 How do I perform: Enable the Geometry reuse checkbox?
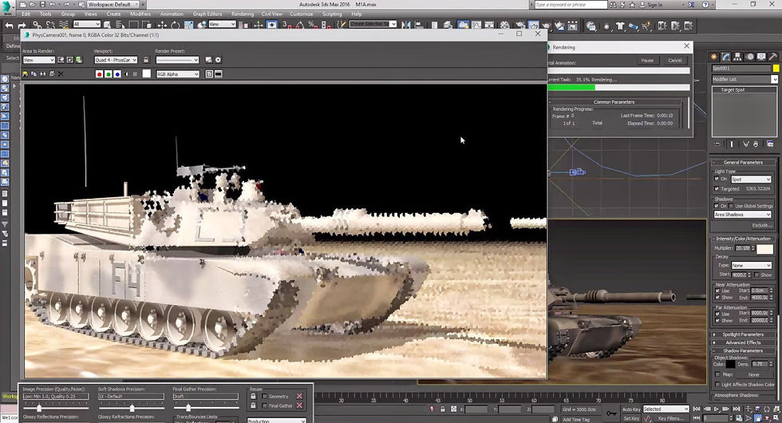coord(264,396)
